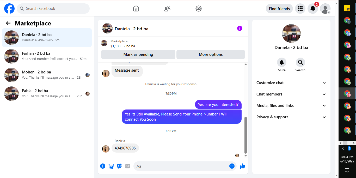Click the large Daniela listing photo in info panel
This screenshot has height=178, width=356.
pyautogui.click(x=291, y=33)
